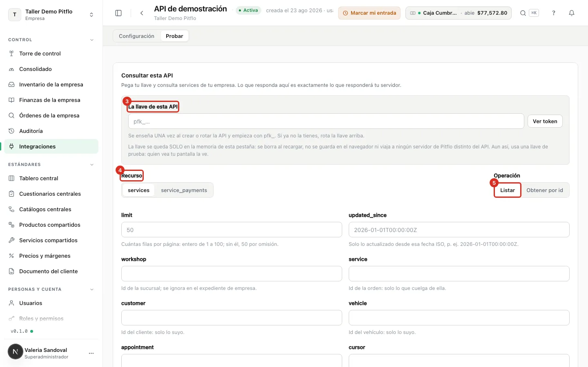
Task: Open Valeria Sandoval user options menu
Action: coord(91,353)
